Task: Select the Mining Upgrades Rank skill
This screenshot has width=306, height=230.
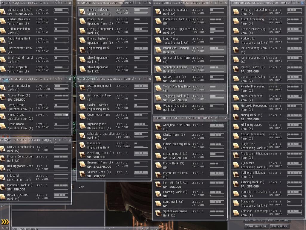Action: click(x=268, y=127)
